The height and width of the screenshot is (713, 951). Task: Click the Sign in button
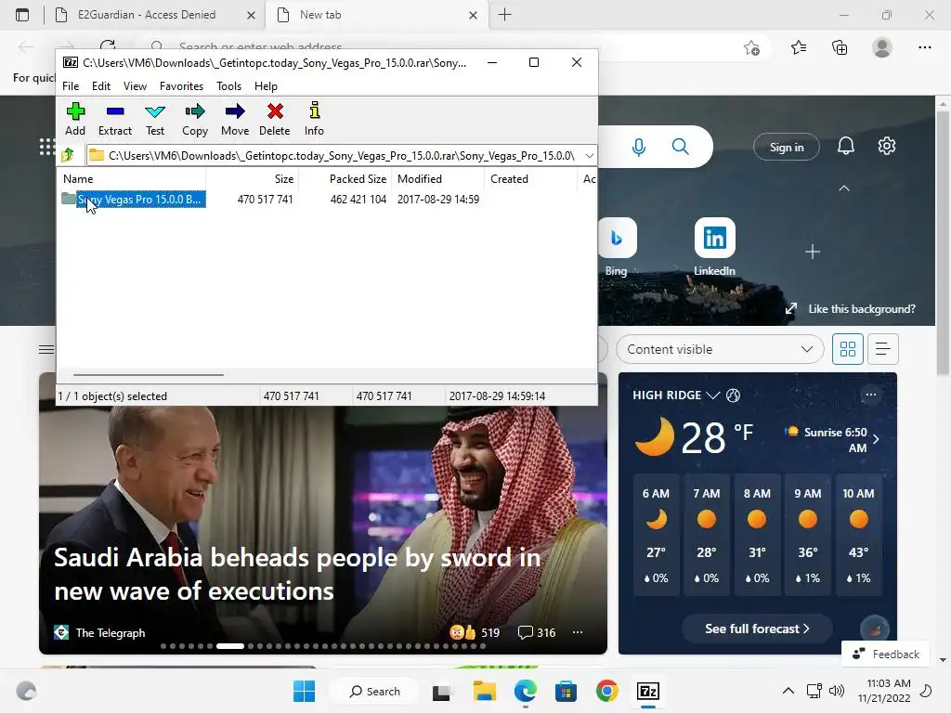pos(787,147)
